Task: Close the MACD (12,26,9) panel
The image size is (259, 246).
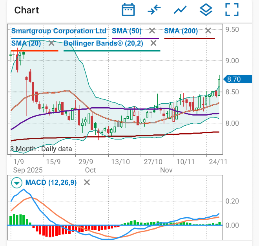Action: pyautogui.click(x=87, y=182)
